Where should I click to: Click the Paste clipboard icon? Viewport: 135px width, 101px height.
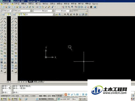tap(43, 7)
